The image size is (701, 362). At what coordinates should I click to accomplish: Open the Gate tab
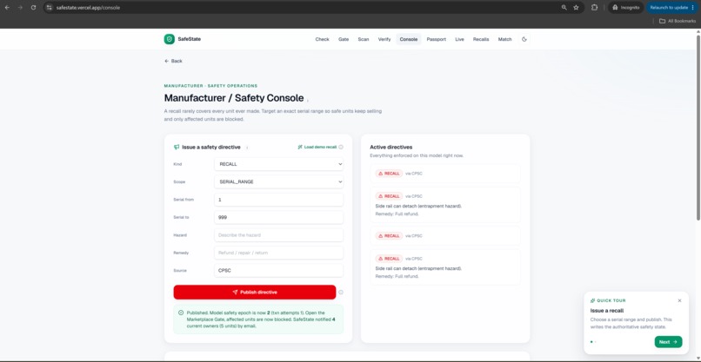click(x=344, y=39)
